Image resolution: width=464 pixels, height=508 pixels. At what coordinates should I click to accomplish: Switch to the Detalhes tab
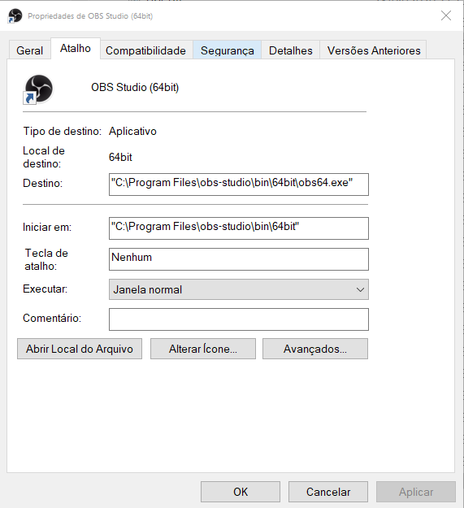point(290,50)
